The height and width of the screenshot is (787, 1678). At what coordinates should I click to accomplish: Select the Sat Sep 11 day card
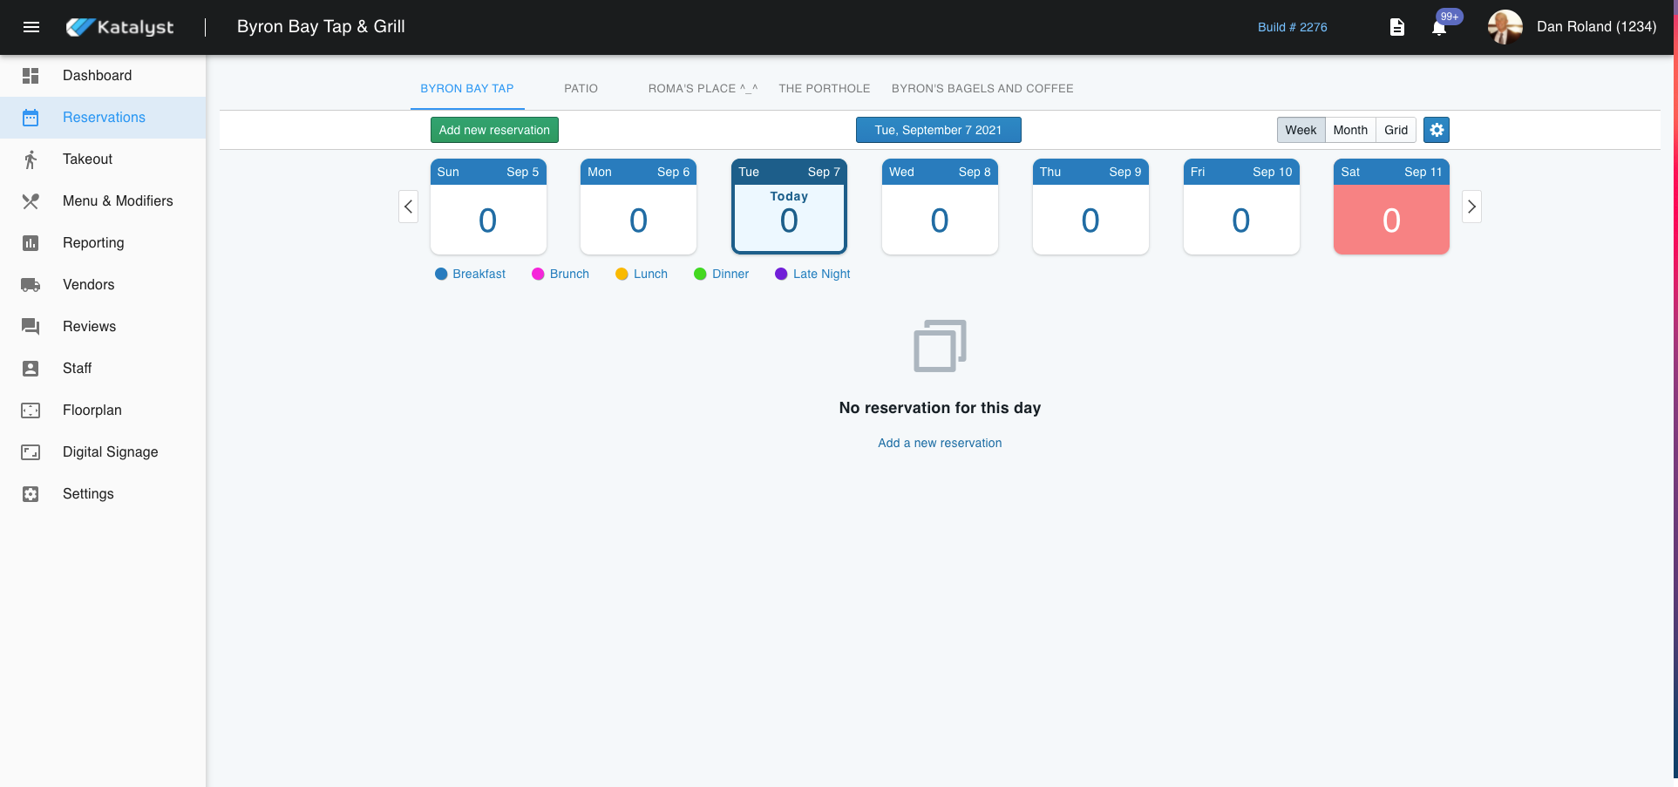point(1391,207)
